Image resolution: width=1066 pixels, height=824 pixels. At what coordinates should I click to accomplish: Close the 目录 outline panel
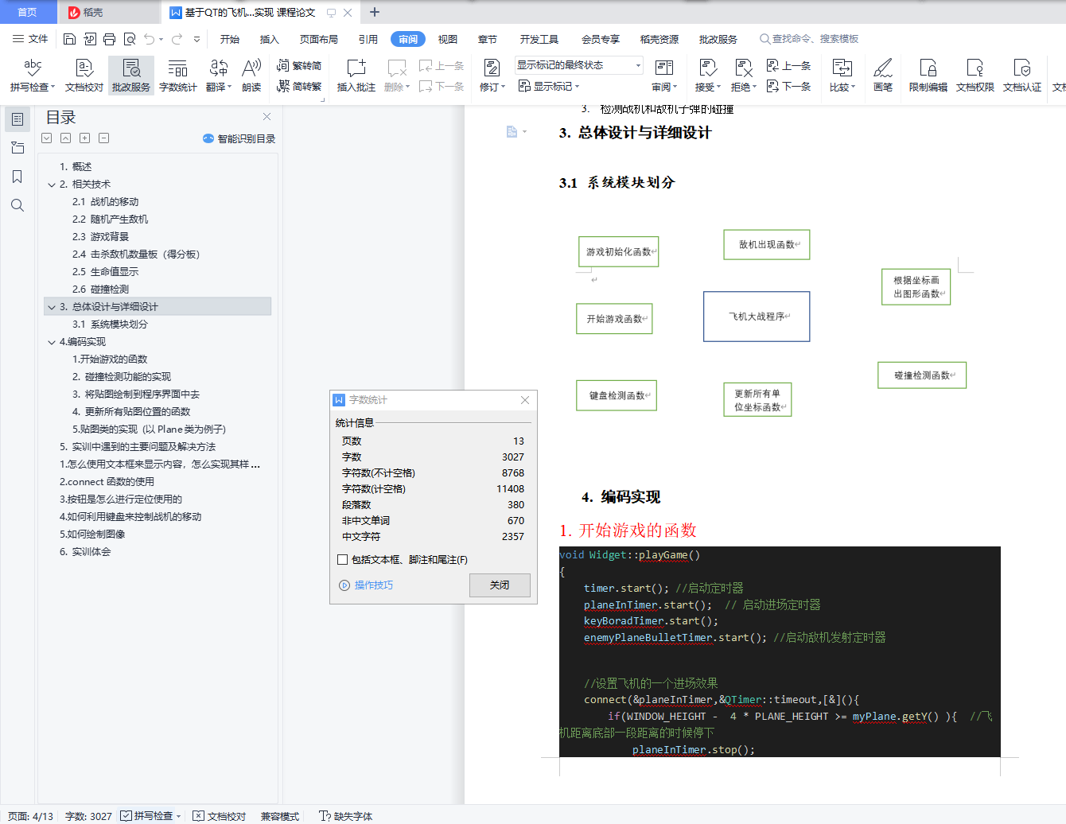(267, 116)
